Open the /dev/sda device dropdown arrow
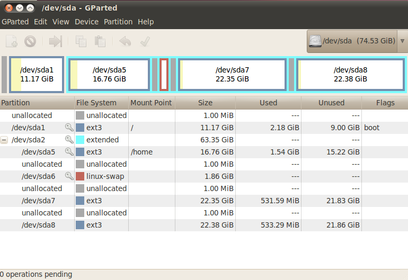This screenshot has width=408, height=280. point(402,41)
